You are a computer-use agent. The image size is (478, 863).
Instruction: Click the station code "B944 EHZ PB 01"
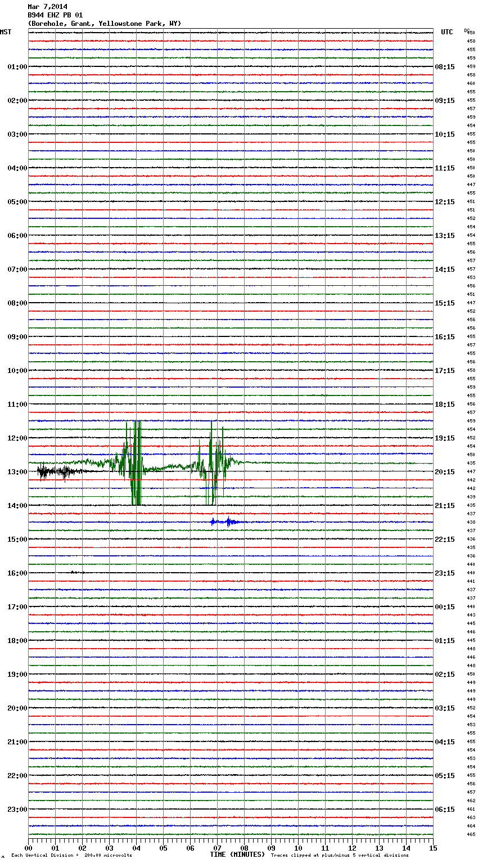coord(55,15)
